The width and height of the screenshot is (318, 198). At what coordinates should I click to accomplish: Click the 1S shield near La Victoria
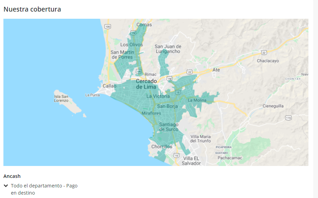click(178, 93)
